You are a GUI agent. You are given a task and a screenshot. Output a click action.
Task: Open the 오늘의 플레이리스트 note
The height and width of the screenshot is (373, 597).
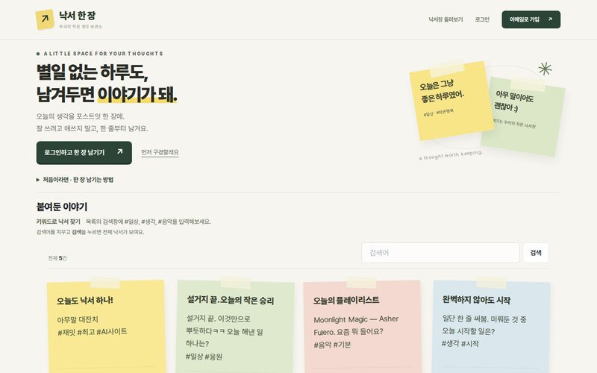coord(346,301)
